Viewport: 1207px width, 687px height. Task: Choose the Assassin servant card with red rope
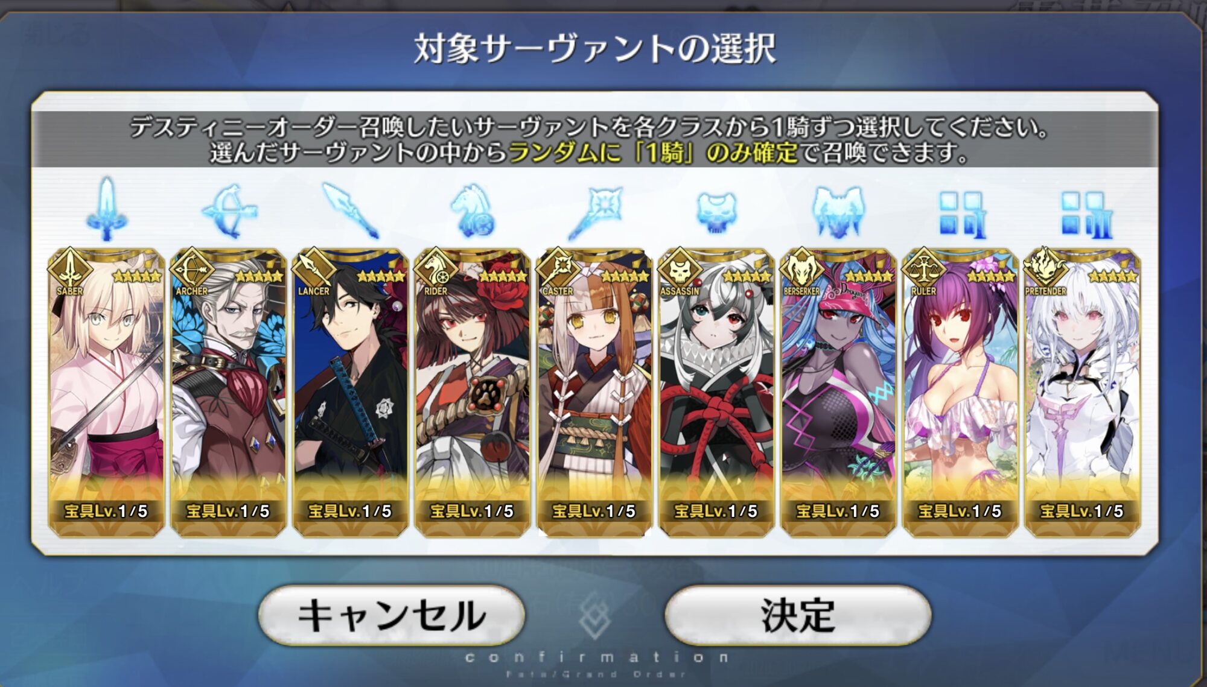click(716, 392)
